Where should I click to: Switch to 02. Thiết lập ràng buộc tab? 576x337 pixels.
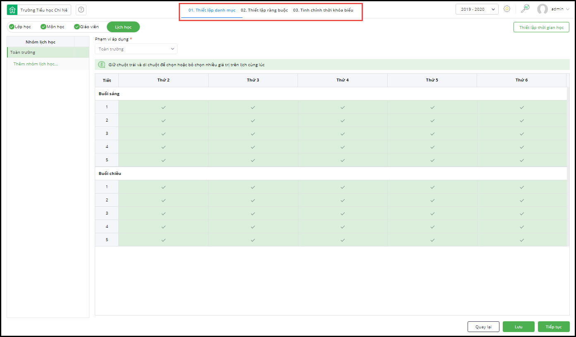264,10
